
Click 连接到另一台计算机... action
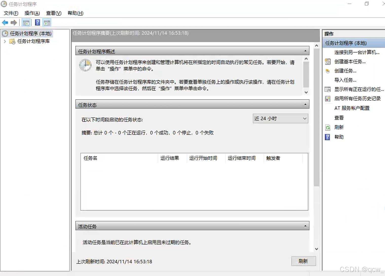click(x=357, y=52)
